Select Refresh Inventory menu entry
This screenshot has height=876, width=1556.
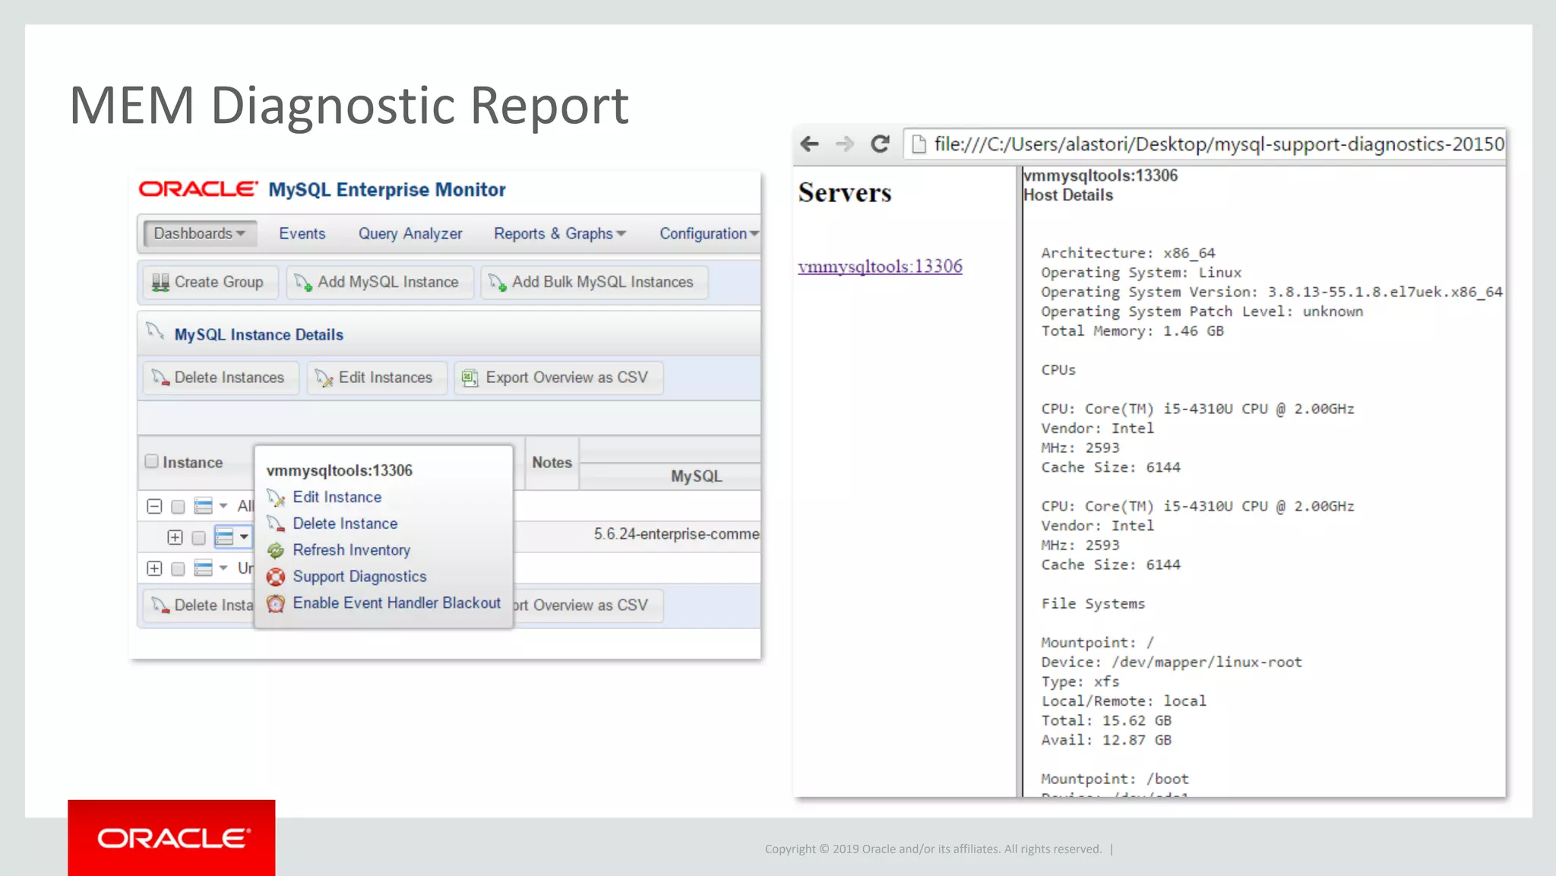352,550
